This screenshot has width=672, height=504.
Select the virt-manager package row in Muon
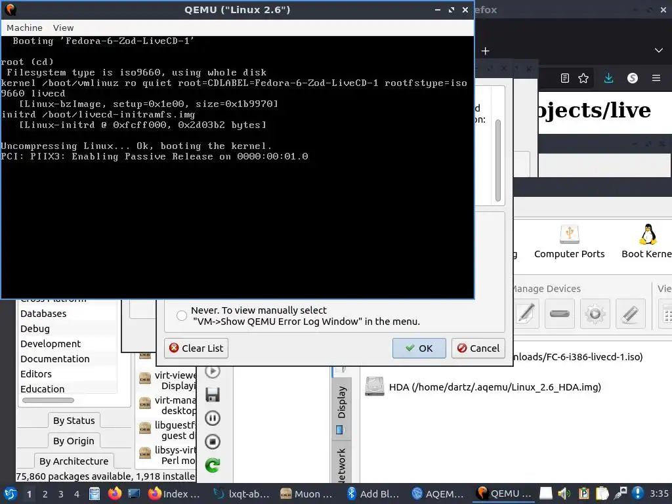pyautogui.click(x=167, y=405)
